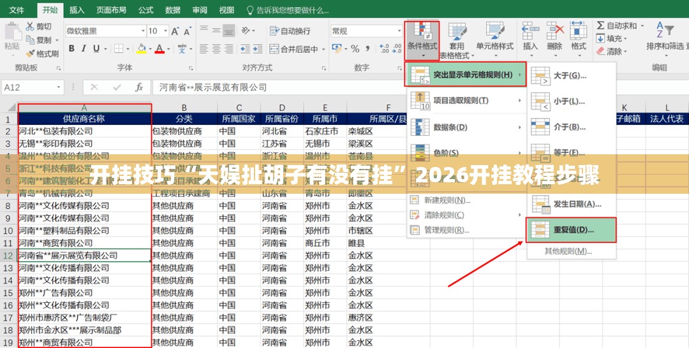Open the Paste (粘贴) clipboard icon
Screen dimensions: 689x348
click(12, 33)
